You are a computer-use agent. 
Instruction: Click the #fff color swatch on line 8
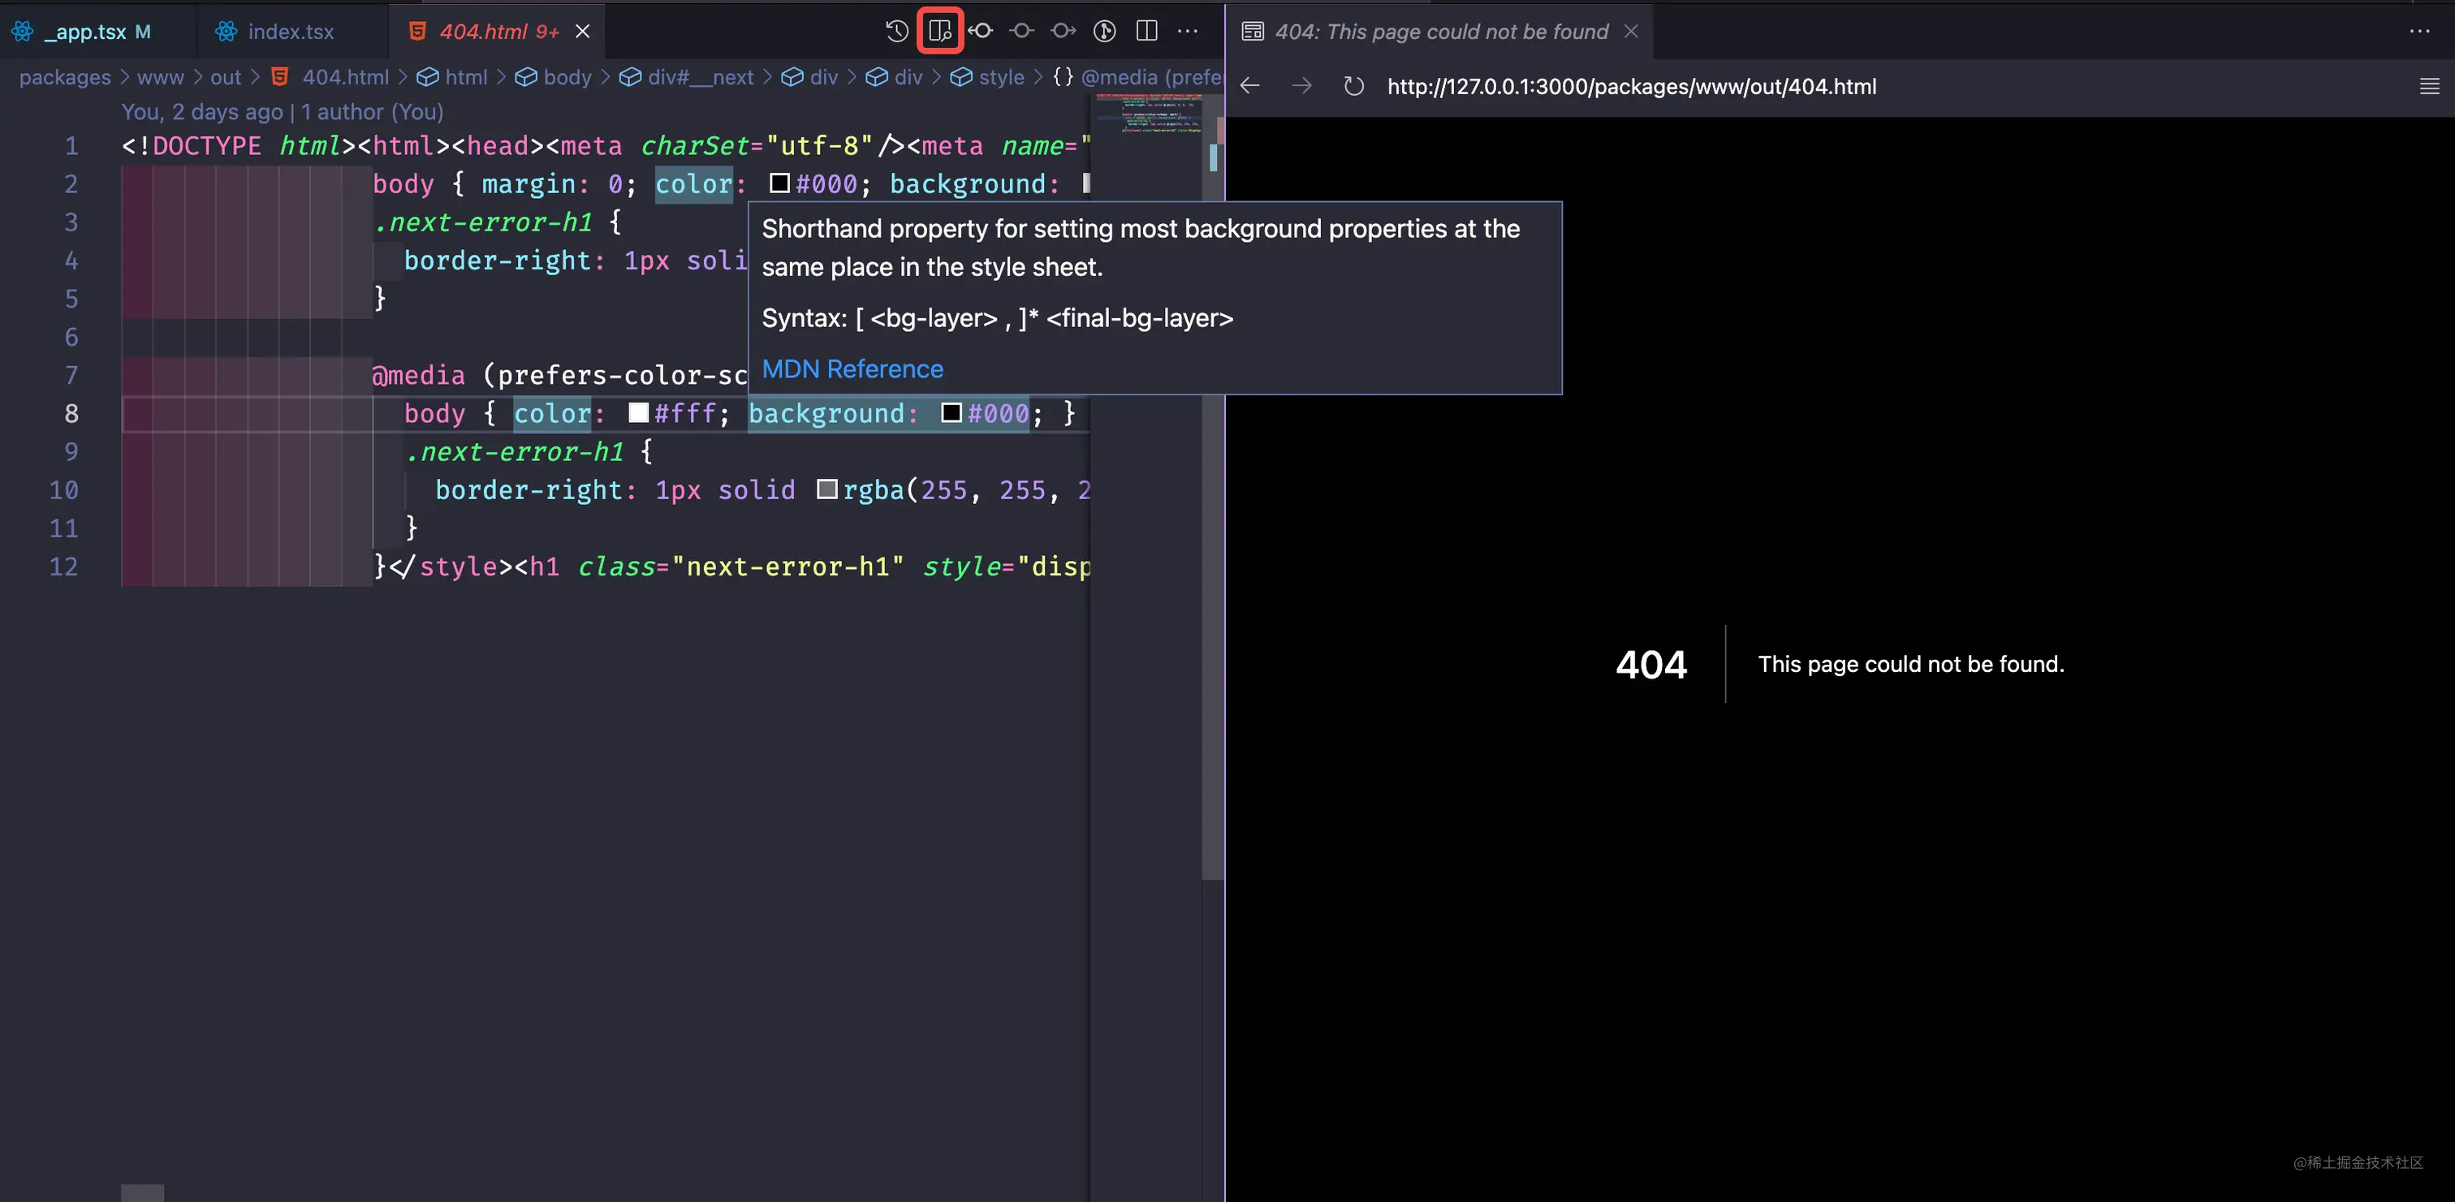pos(637,413)
